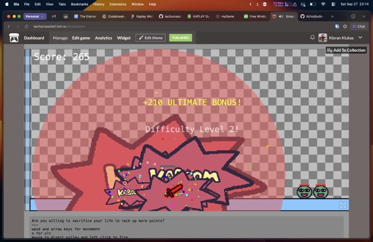Open the Bookmarks menu
The width and height of the screenshot is (373, 242).
(79, 4)
